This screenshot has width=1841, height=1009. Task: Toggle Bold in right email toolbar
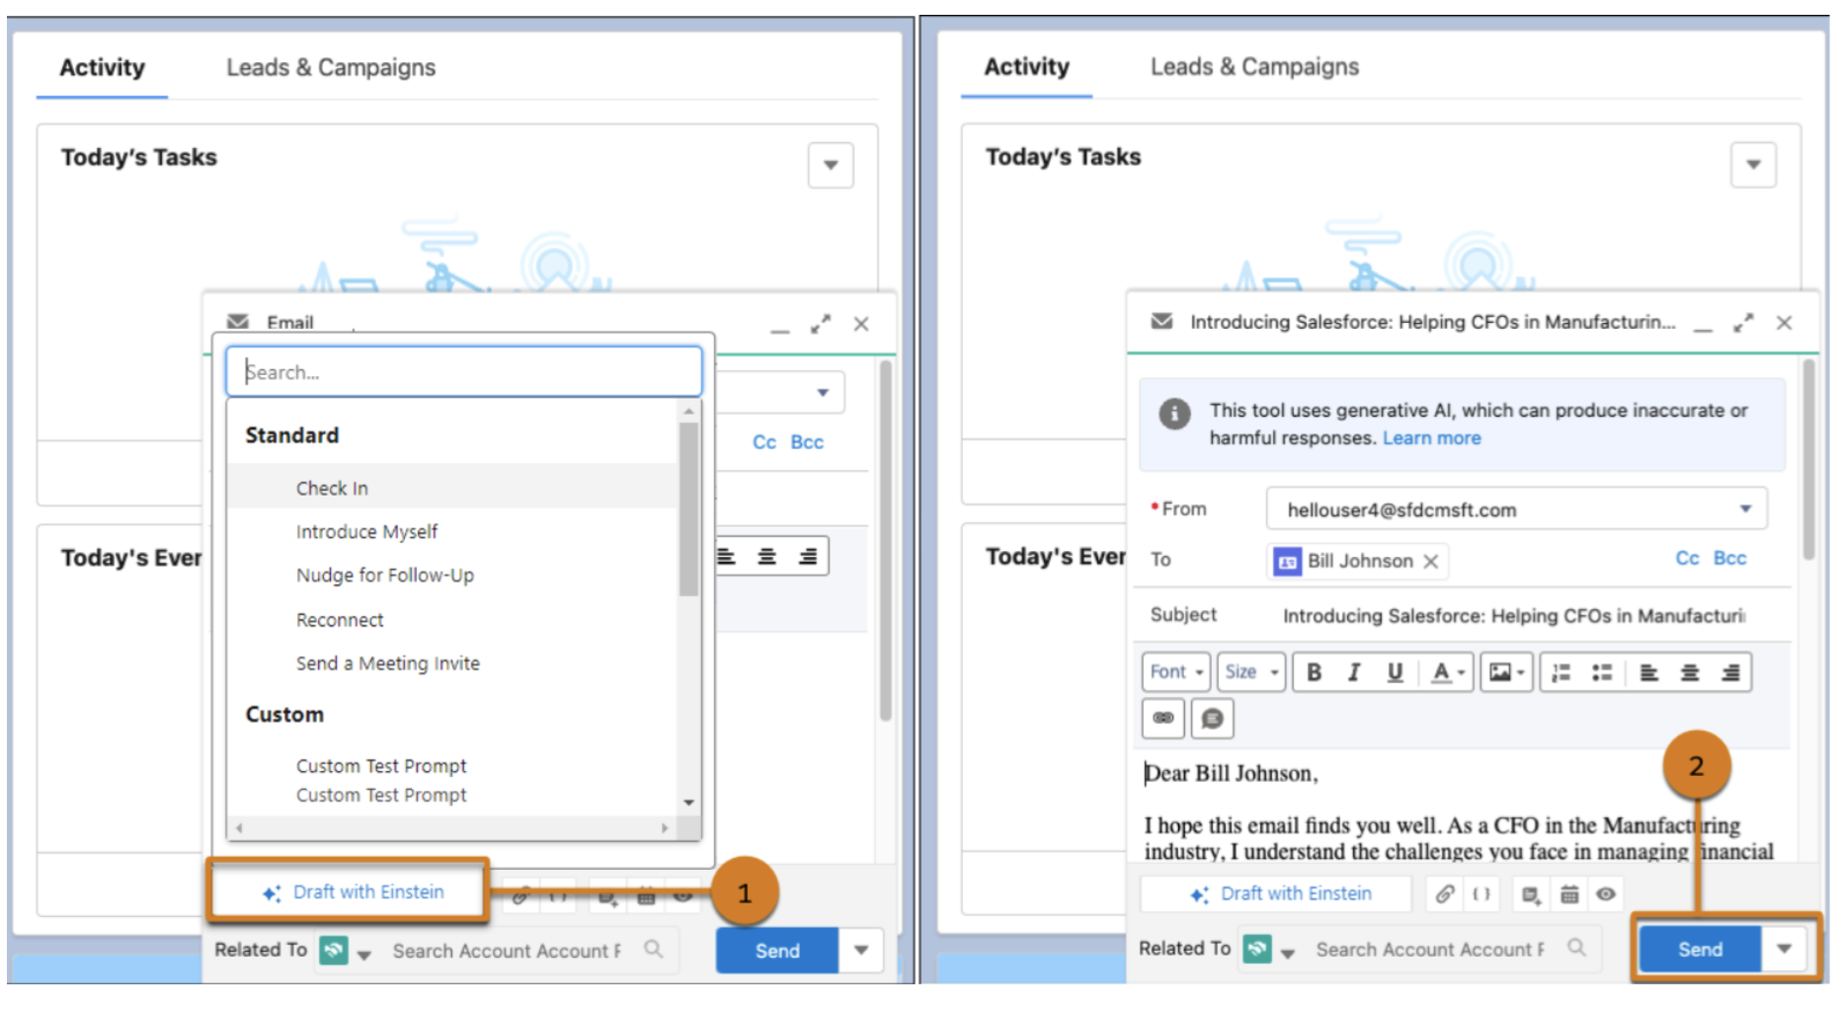click(x=1314, y=672)
